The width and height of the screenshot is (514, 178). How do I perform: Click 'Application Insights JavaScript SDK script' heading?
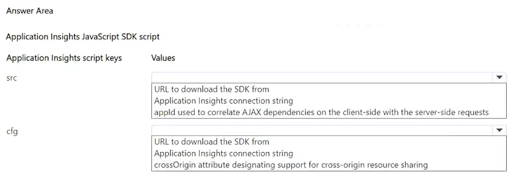pos(83,36)
